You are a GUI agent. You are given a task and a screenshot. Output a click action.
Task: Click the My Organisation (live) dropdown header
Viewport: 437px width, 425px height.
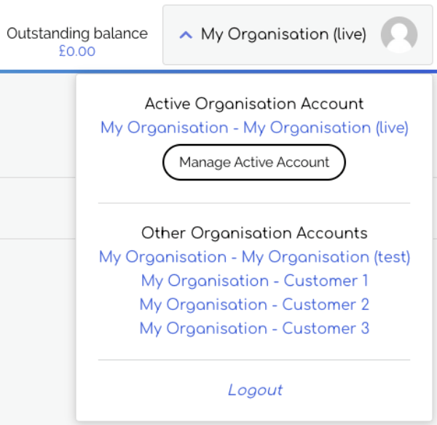coord(298,35)
